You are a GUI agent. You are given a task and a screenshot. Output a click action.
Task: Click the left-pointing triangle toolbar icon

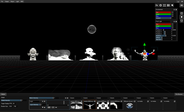click(172, 5)
